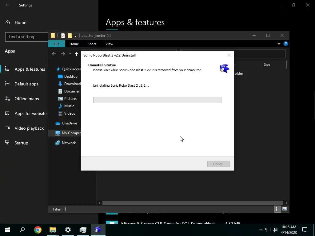This screenshot has width=315, height=236.
Task: Click the Settings back arrow
Action: 7,5
